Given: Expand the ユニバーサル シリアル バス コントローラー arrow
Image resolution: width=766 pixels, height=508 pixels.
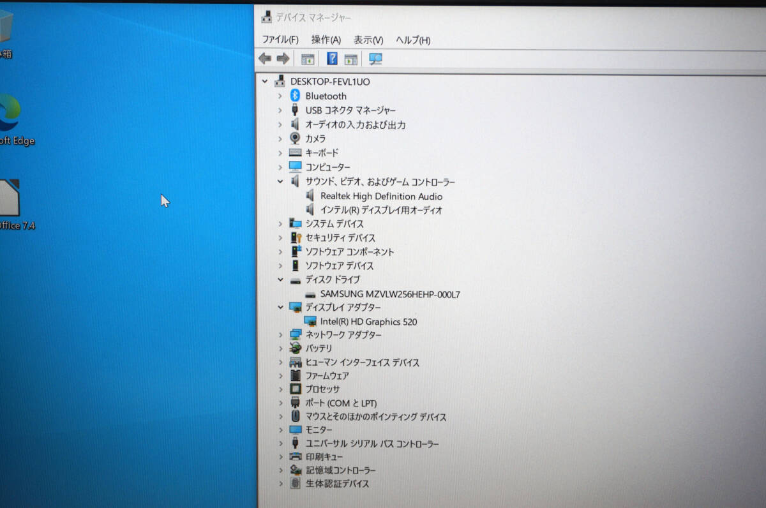Looking at the screenshot, I should pos(280,444).
